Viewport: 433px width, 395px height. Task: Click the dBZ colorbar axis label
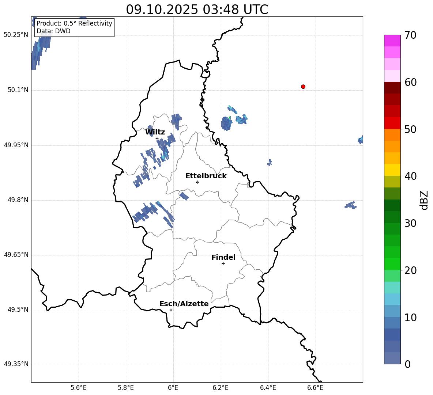click(x=425, y=200)
